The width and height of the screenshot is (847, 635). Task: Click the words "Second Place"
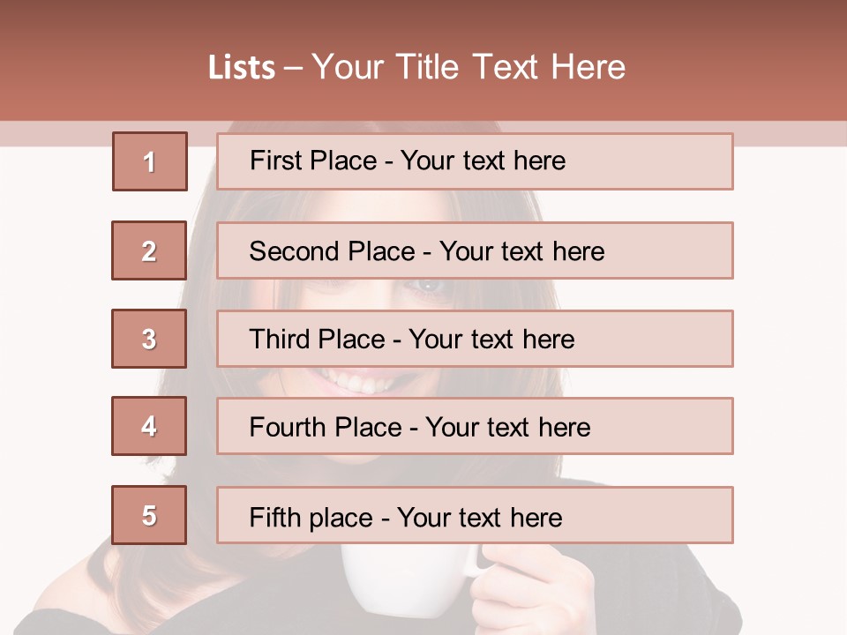pyautogui.click(x=332, y=251)
